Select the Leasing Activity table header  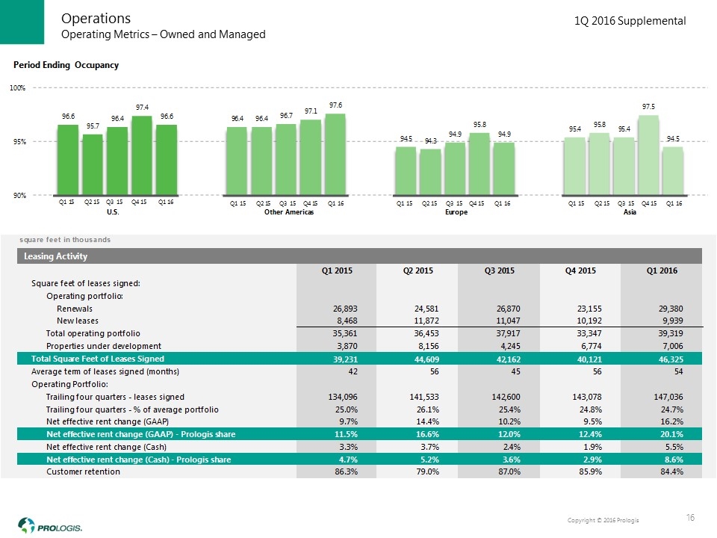click(x=60, y=256)
